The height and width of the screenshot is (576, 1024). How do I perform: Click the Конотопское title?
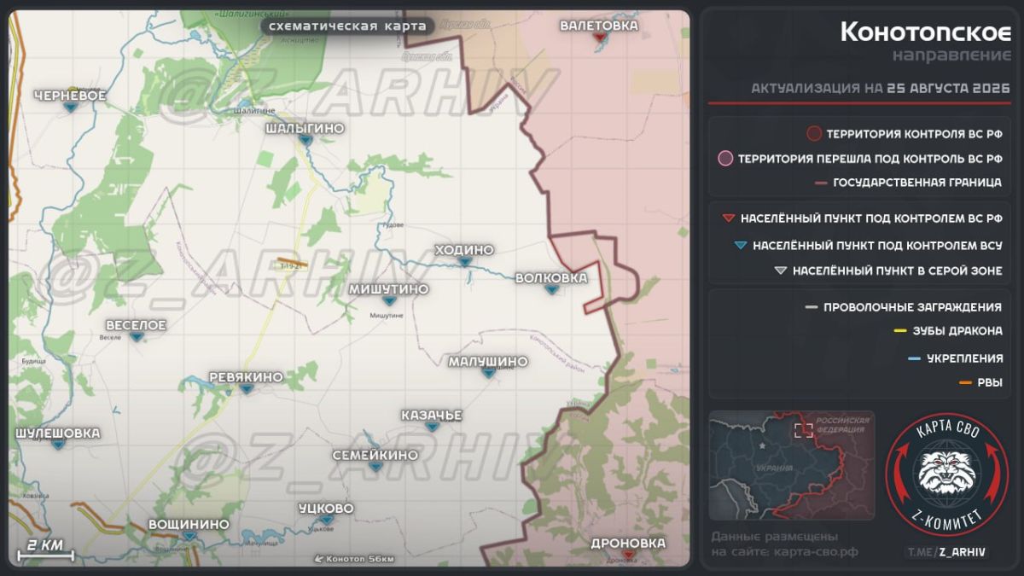(x=926, y=32)
